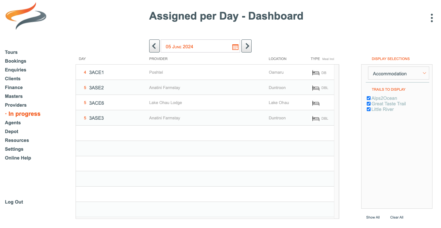The image size is (441, 228).
Task: Toggle the Great Taste Trail checkbox
Action: point(369,104)
